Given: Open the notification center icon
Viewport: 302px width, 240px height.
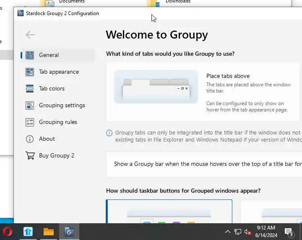Looking at the screenshot, I should pos(289,232).
